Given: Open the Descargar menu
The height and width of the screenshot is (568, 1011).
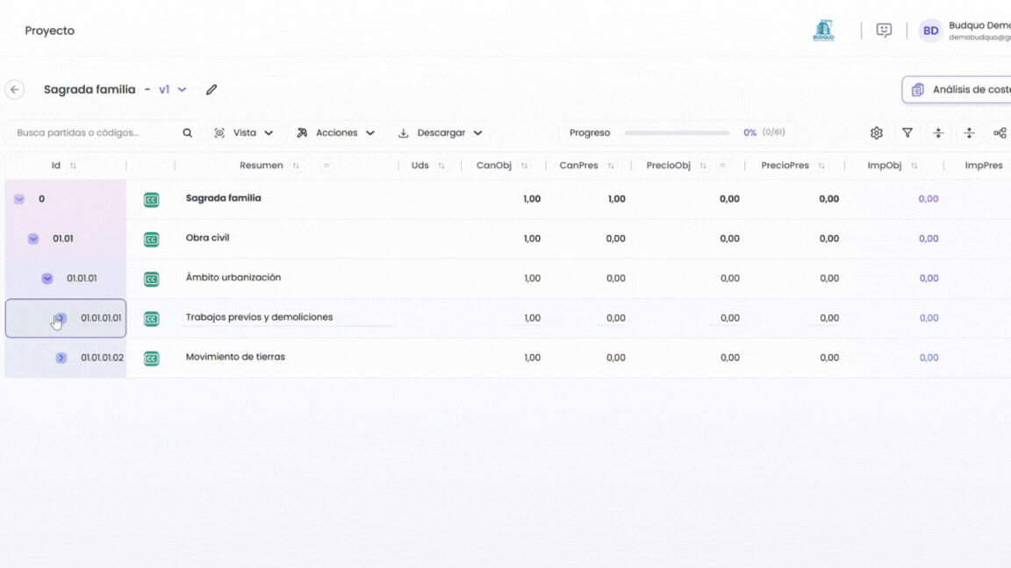Looking at the screenshot, I should coord(441,133).
